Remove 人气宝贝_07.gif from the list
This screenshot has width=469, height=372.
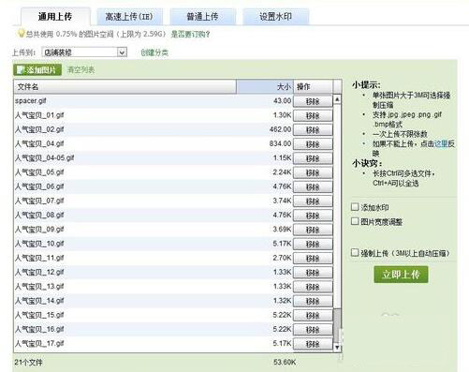click(x=313, y=201)
